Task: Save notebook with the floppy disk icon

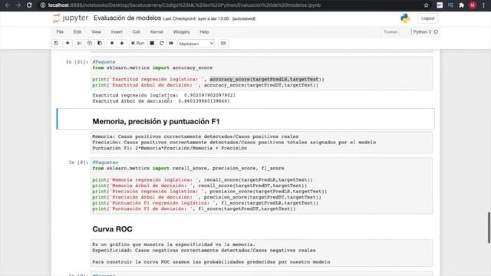Action: [56, 43]
